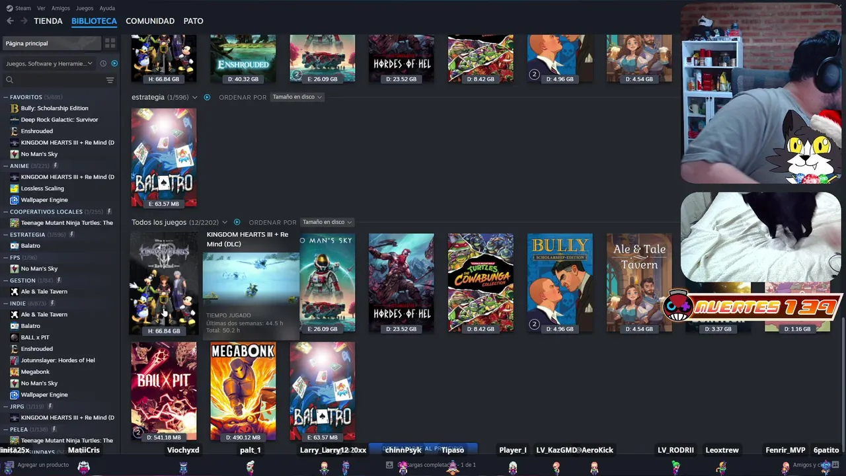Image resolution: width=846 pixels, height=476 pixels.
Task: Switch to the COMUNIDAD tab
Action: click(x=150, y=21)
